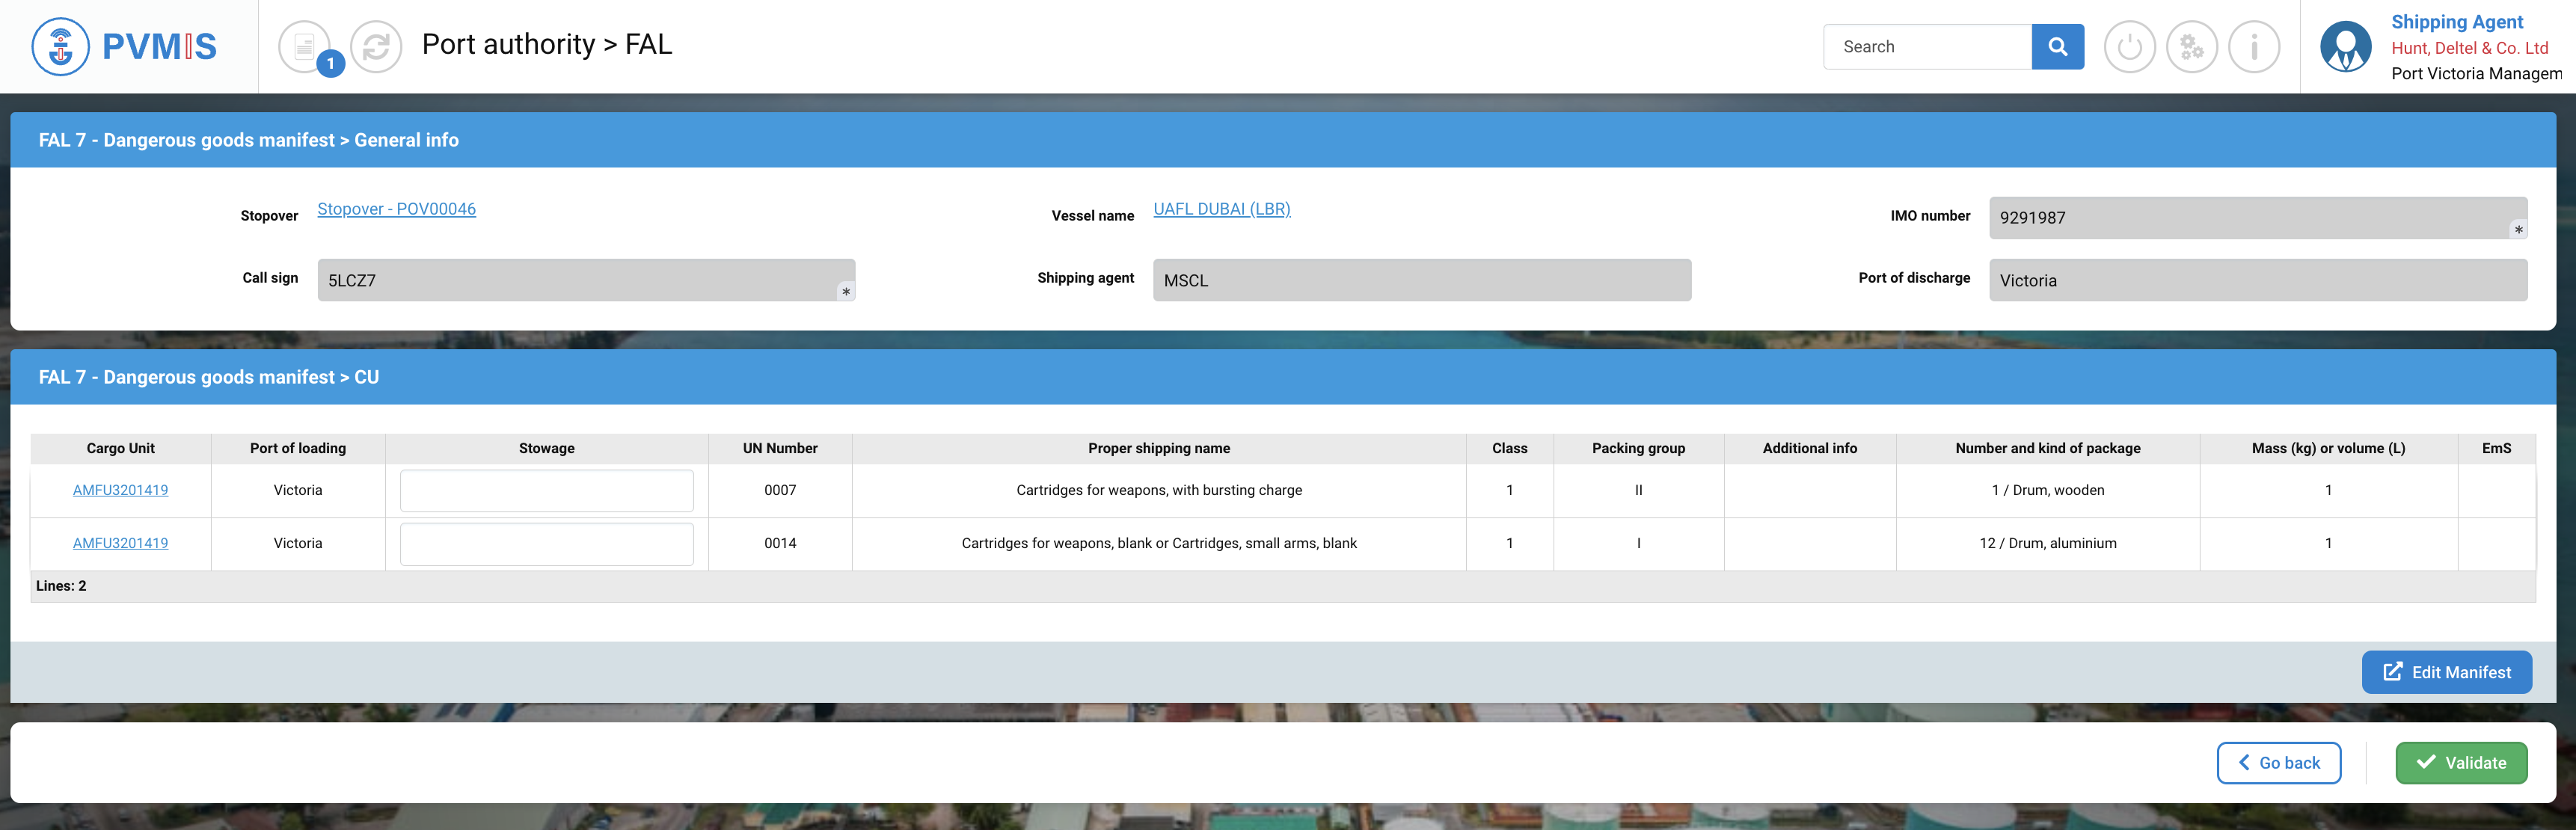This screenshot has height=830, width=2576.
Task: Click the magnifier search button
Action: pyautogui.click(x=2057, y=47)
